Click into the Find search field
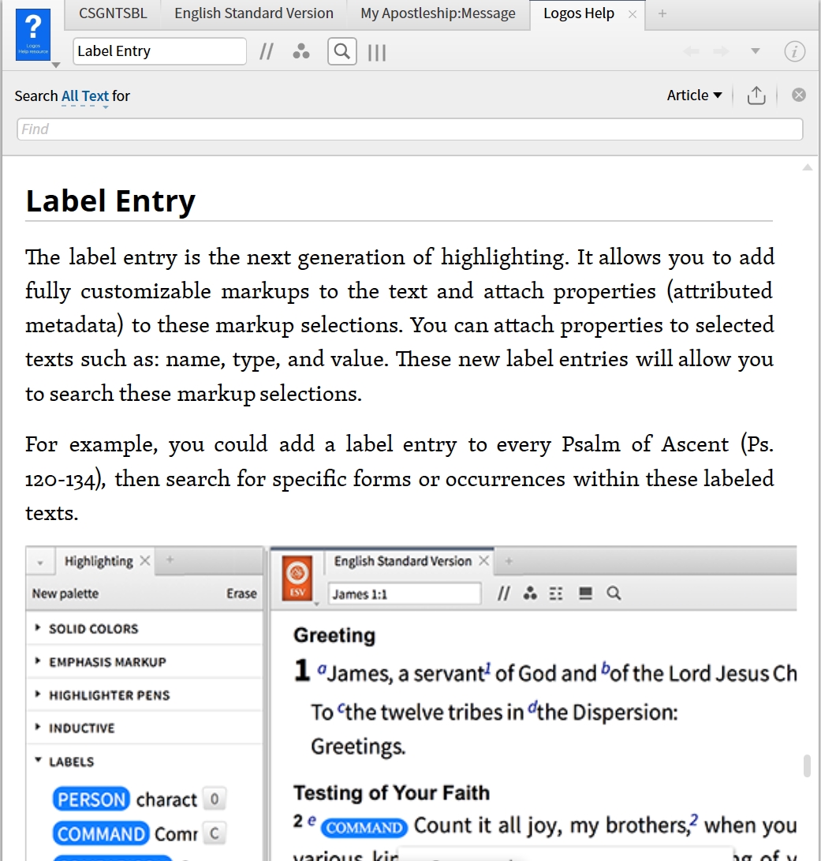The height and width of the screenshot is (861, 821). 409,129
